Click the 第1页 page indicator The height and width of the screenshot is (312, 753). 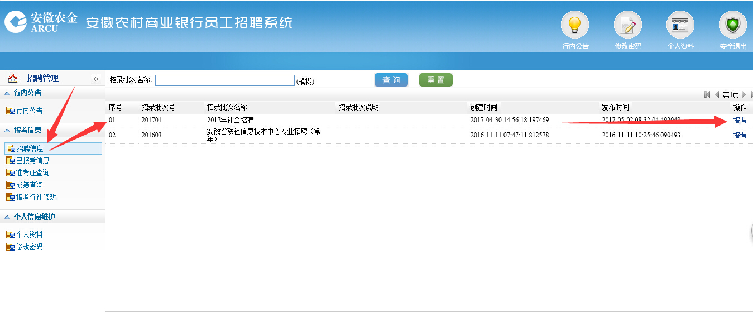[x=731, y=95]
